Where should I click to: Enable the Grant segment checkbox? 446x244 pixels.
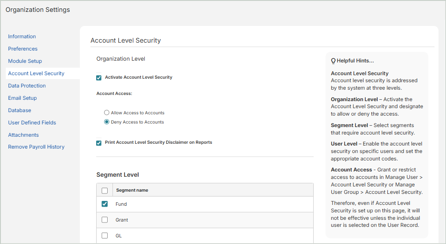[x=105, y=220]
